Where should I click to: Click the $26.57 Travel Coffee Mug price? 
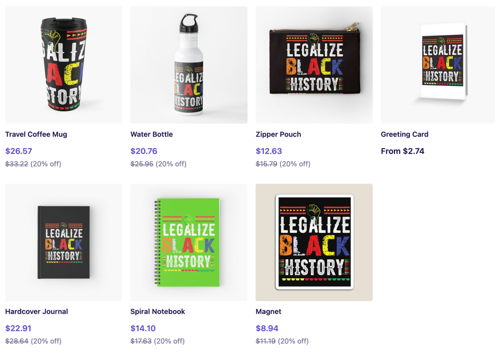pos(19,151)
